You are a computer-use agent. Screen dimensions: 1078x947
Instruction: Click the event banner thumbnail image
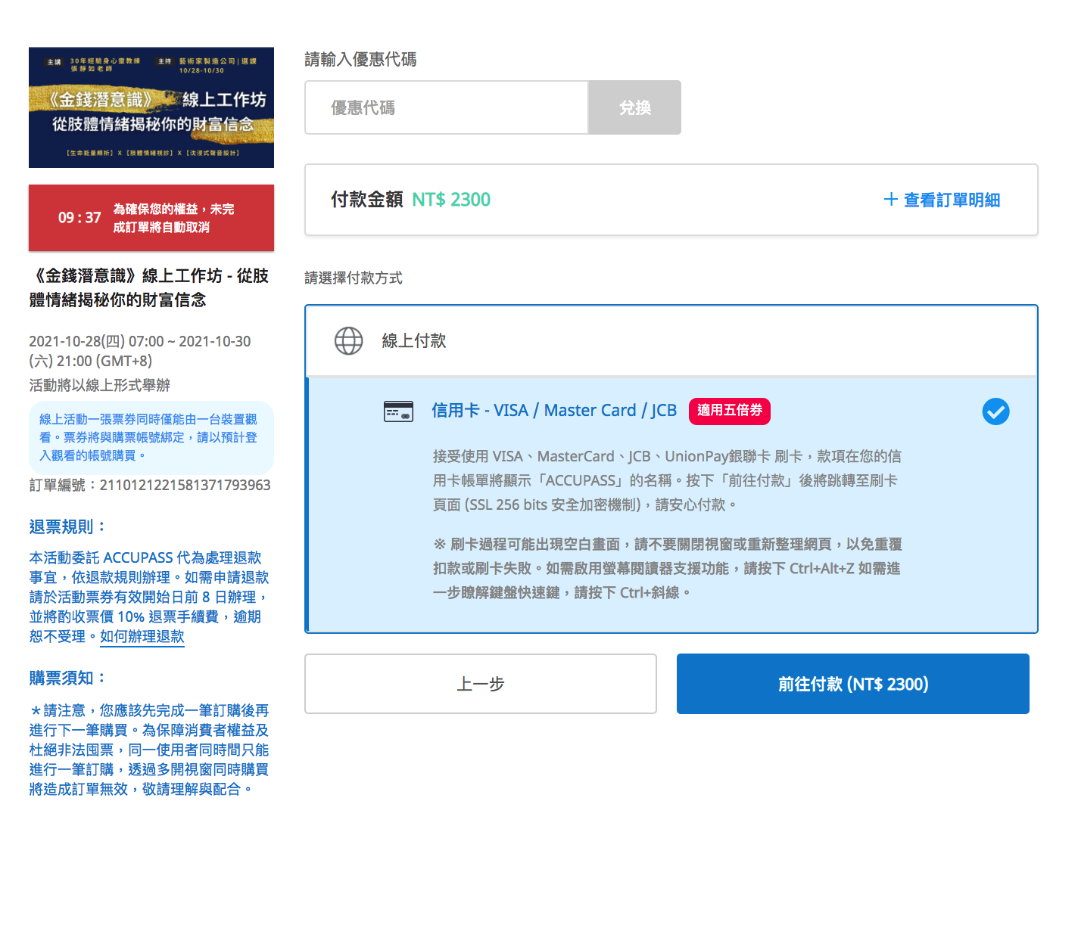click(151, 107)
